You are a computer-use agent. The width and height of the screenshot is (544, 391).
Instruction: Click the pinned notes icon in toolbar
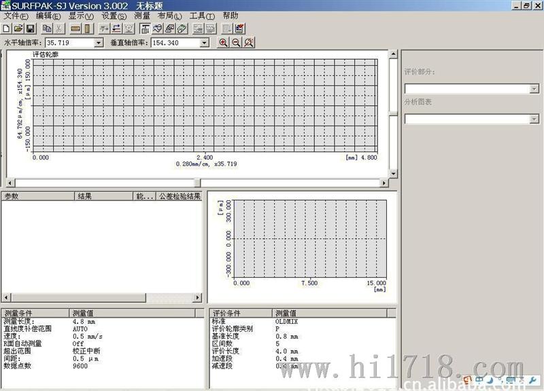pyautogui.click(x=239, y=29)
